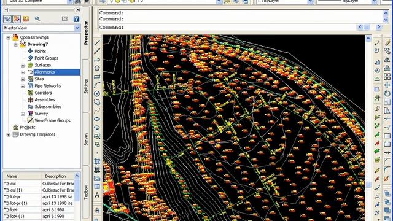Select Subassemblies in the tree
The height and width of the screenshot is (221, 393).
coord(48,107)
